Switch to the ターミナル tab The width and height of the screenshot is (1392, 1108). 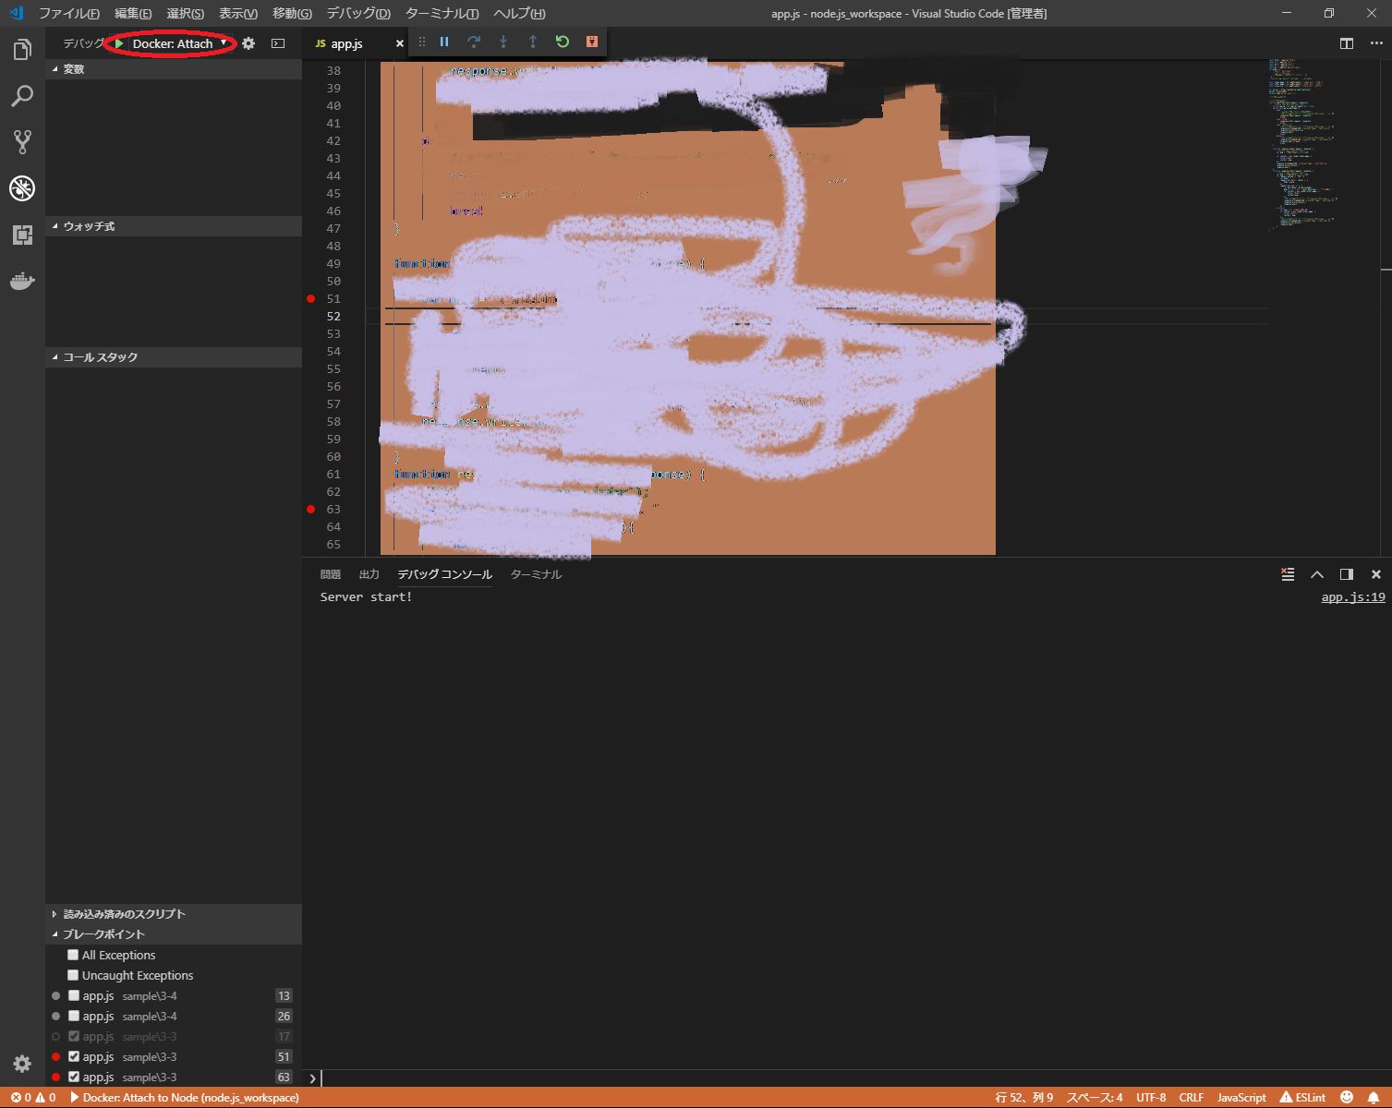pyautogui.click(x=535, y=573)
